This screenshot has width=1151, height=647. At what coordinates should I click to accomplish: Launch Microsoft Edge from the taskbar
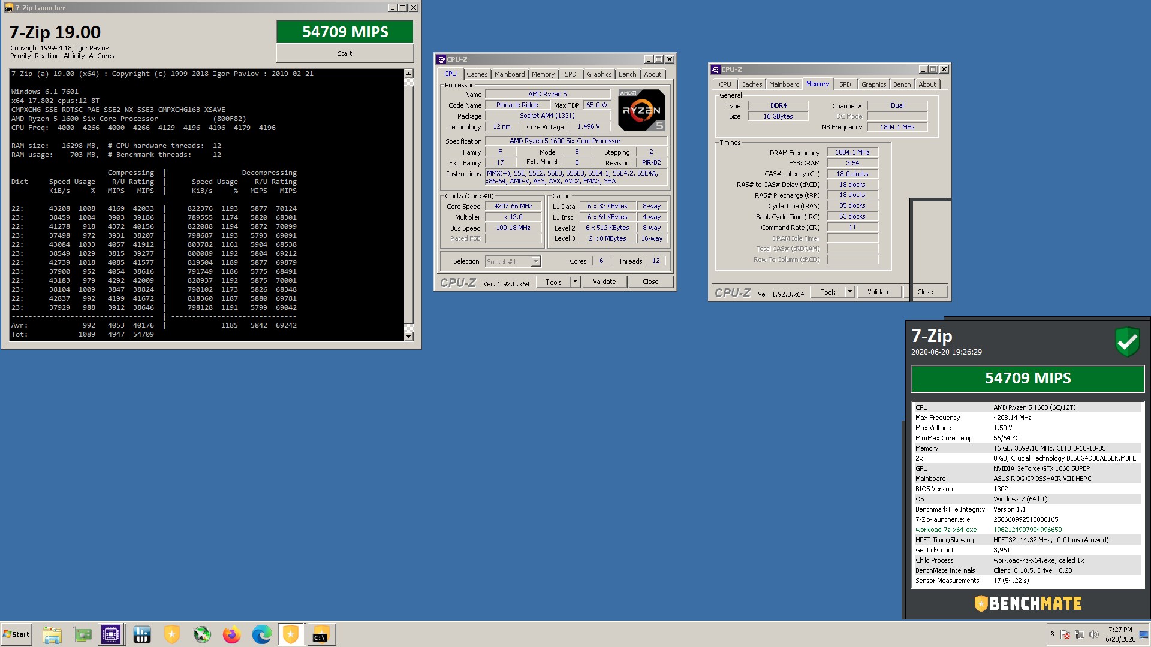[261, 634]
